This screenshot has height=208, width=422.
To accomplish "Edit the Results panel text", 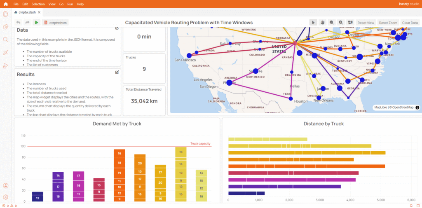I will point(117,72).
